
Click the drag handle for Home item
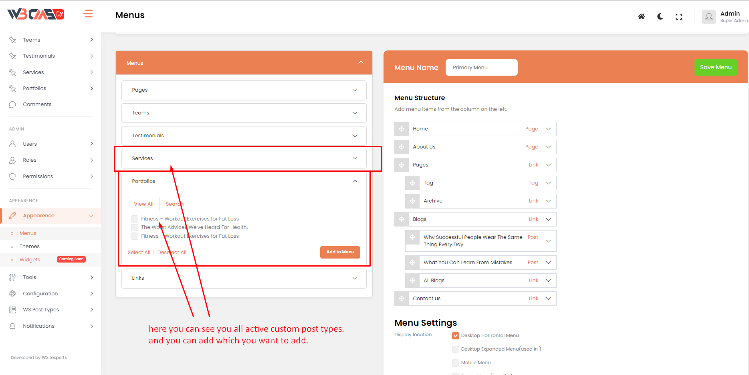pos(402,129)
